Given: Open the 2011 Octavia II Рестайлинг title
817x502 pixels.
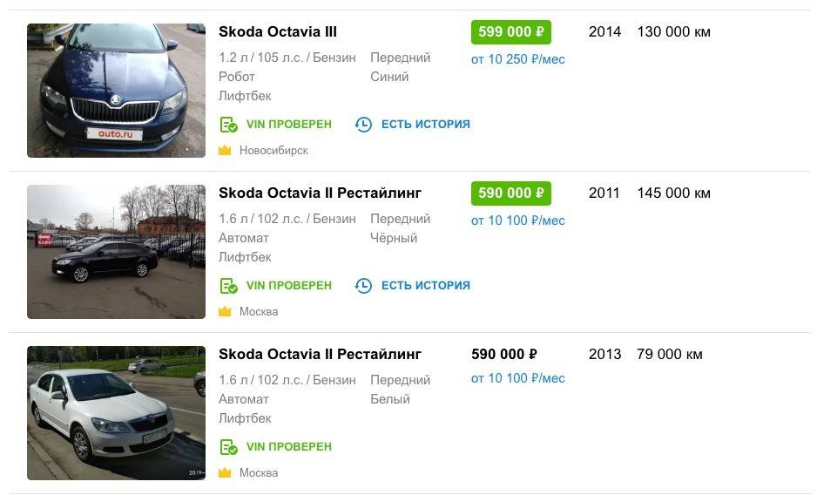Looking at the screenshot, I should coord(320,193).
